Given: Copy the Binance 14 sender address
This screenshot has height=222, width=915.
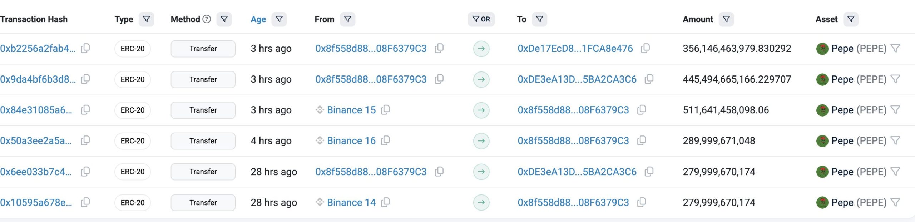Looking at the screenshot, I should coord(385,202).
